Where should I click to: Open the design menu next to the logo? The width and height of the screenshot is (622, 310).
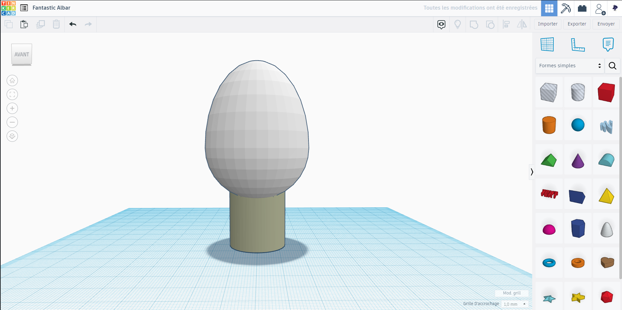click(x=24, y=8)
